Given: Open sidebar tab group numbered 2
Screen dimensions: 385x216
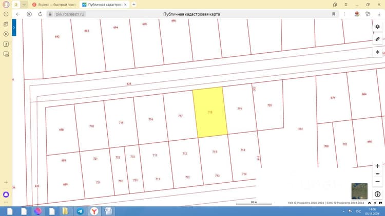Looking at the screenshot, I should click(x=6, y=44).
